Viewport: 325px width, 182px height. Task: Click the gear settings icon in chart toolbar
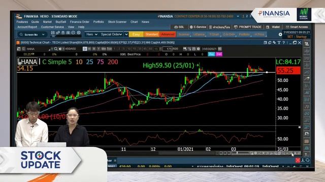[x=198, y=49]
